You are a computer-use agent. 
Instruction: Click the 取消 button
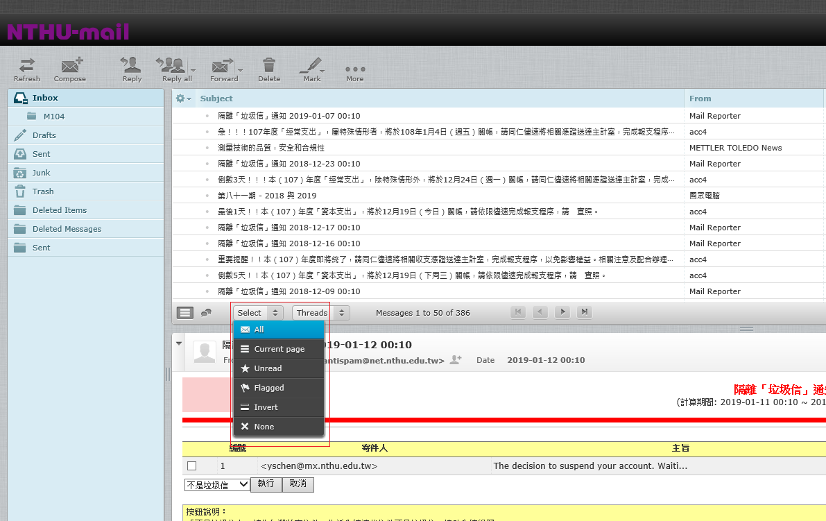click(x=298, y=484)
